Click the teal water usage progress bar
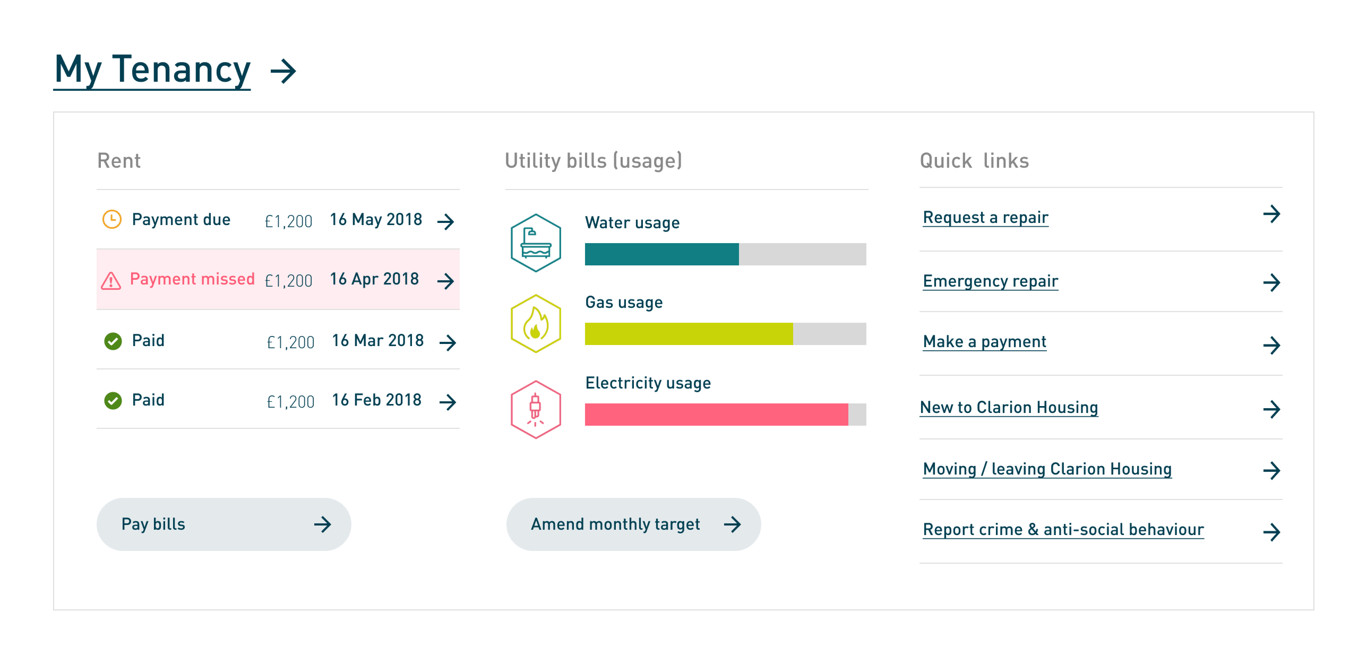The width and height of the screenshot is (1367, 672). (661, 254)
